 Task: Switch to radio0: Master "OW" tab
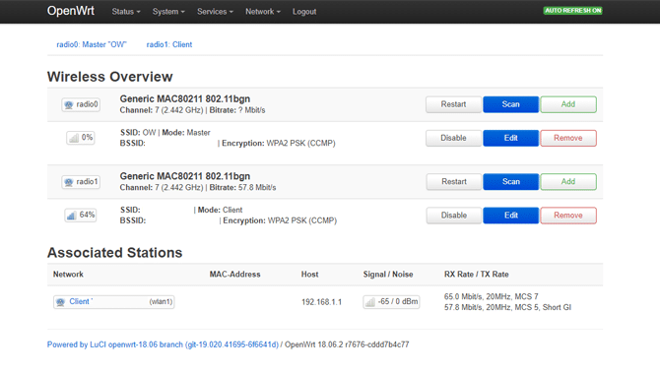point(92,44)
